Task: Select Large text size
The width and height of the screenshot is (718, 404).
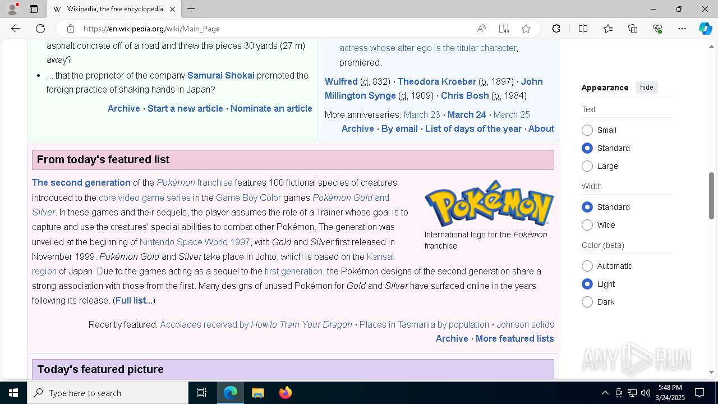Action: point(587,166)
